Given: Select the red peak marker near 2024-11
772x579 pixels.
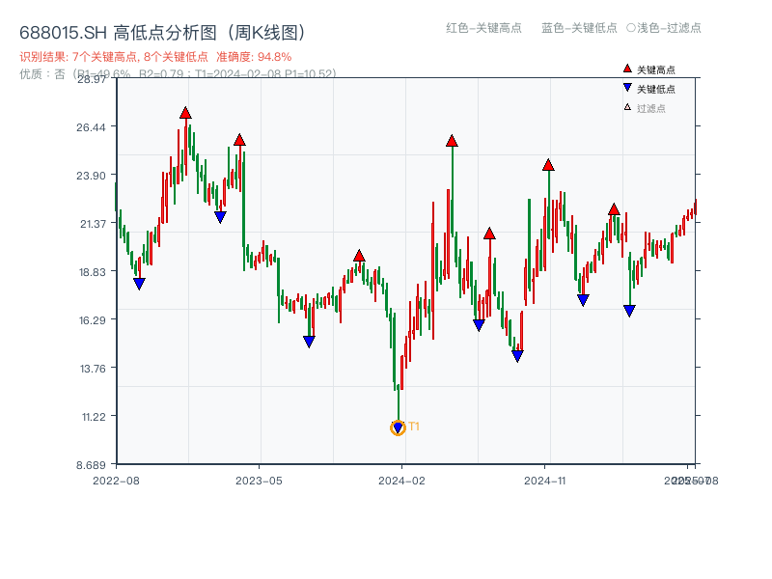Looking at the screenshot, I should (x=547, y=165).
